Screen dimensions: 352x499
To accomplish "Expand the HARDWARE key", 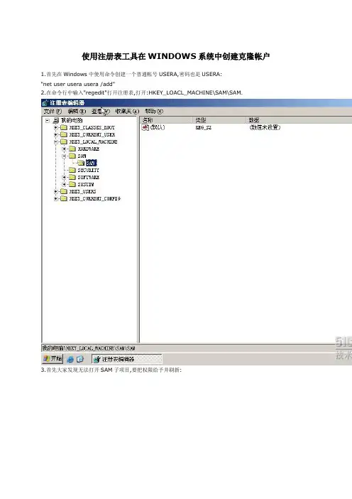I will [x=64, y=149].
